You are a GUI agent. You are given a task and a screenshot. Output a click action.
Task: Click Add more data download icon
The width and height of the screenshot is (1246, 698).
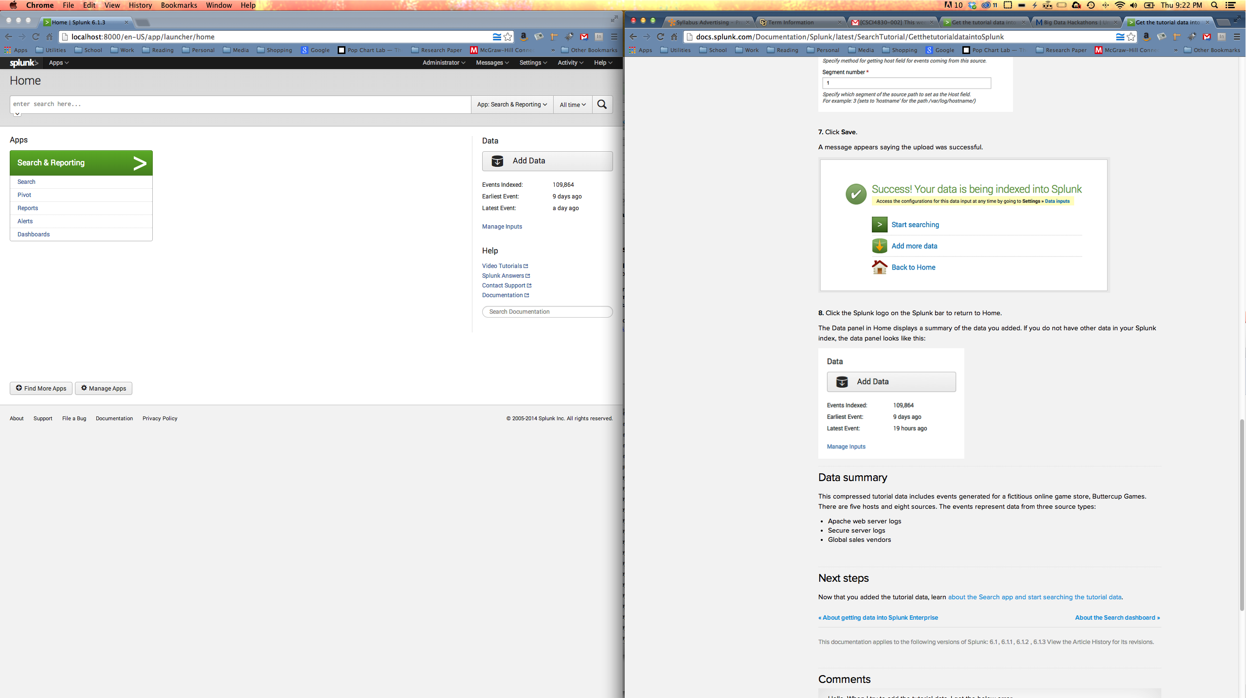click(x=879, y=246)
